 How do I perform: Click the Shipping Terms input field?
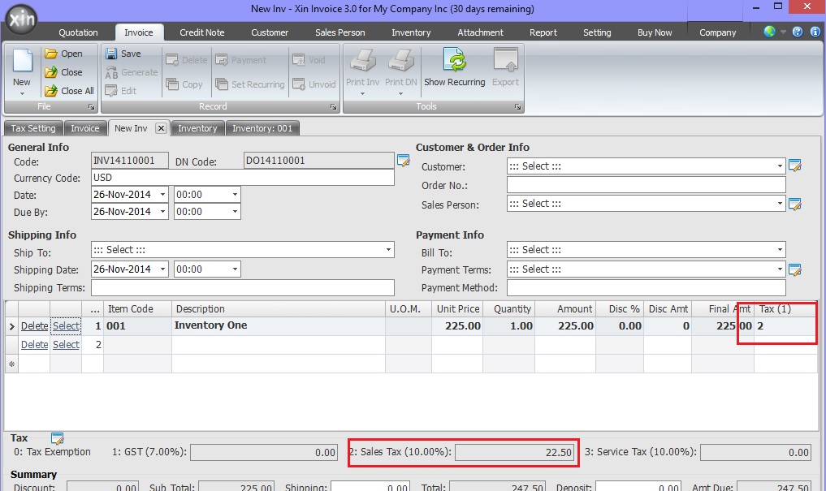click(x=242, y=287)
